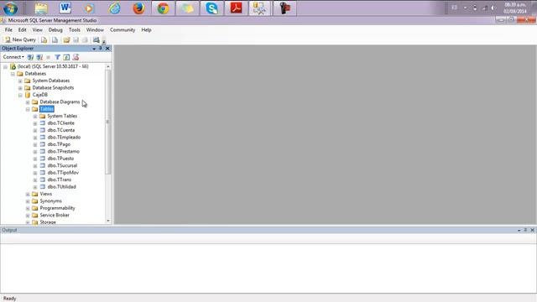
Task: Click the Refresh icon in Object Explorer
Action: point(66,57)
